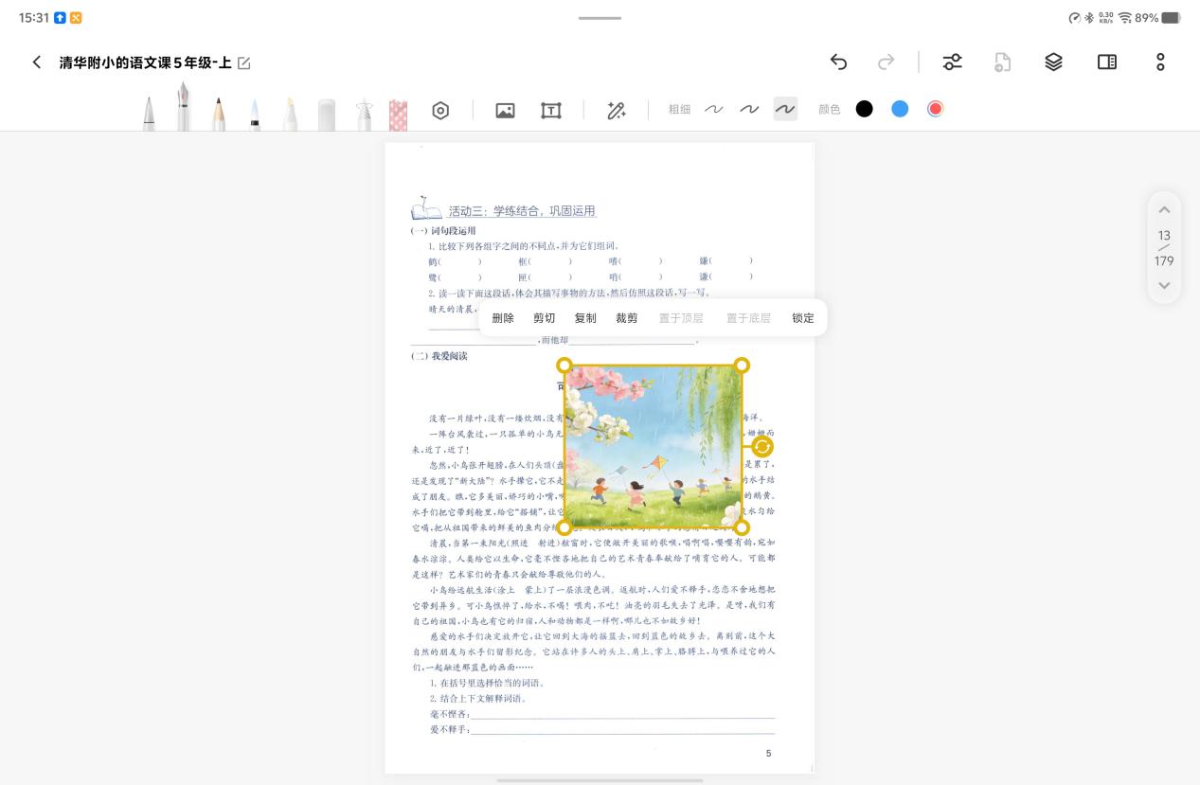Go to previous page with up chevron

coord(1164,210)
